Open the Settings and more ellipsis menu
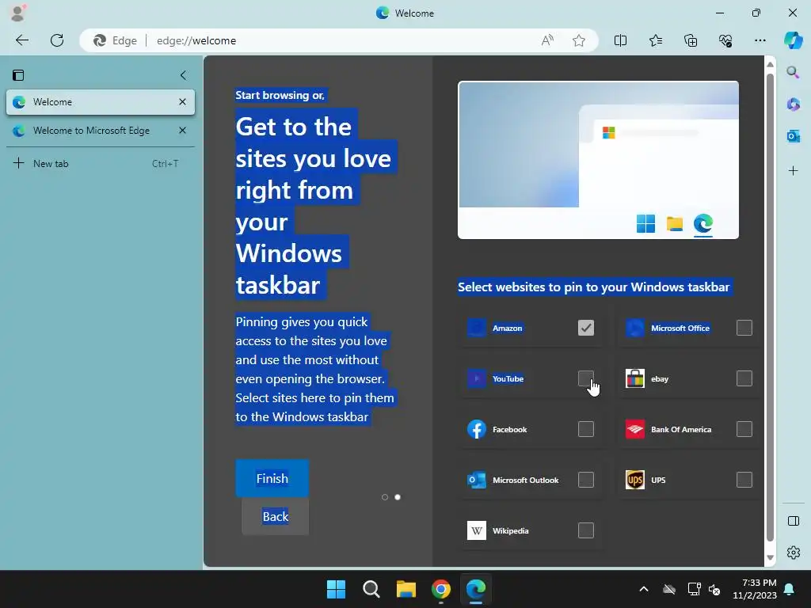Viewport: 811px width, 608px height. coord(760,40)
